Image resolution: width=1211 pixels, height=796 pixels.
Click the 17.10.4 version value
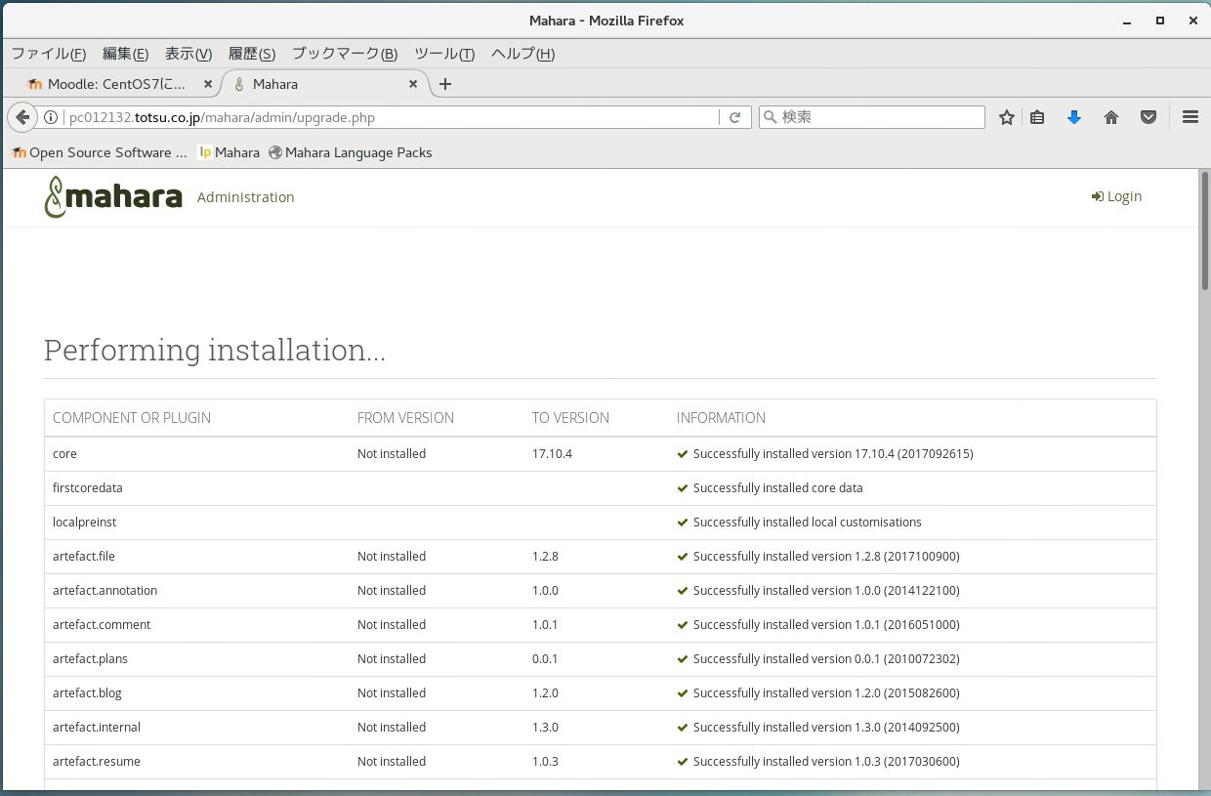pyautogui.click(x=552, y=454)
